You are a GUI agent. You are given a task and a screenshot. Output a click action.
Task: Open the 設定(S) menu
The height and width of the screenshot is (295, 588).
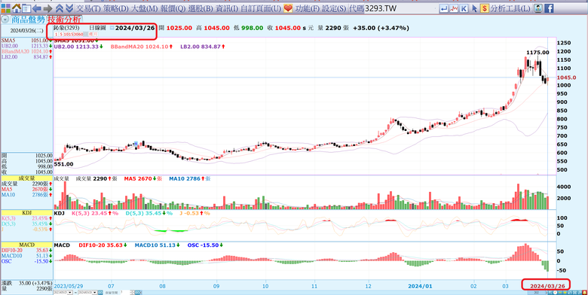(335, 8)
